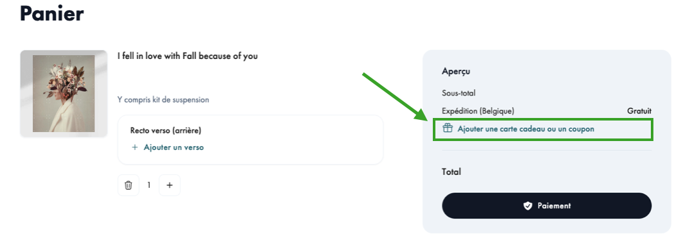Click 'Y compris kit de suspension' text

pyautogui.click(x=163, y=100)
